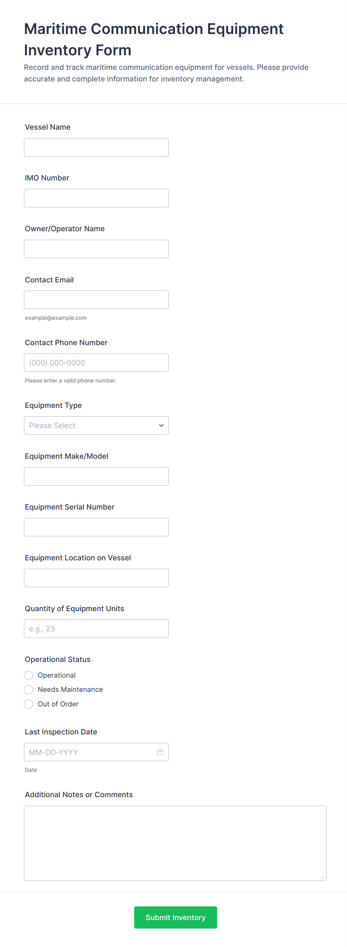This screenshot has height=947, width=347.
Task: Grab the textarea resize handle corner
Action: [x=323, y=877]
